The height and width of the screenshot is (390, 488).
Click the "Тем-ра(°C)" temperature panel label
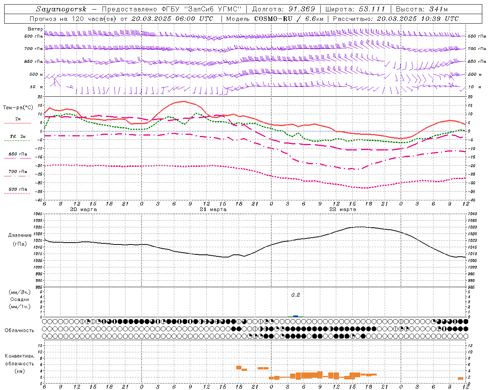click(18, 108)
